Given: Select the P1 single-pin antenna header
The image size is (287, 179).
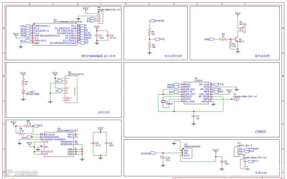Looking at the screenshot, I should (x=236, y=99).
